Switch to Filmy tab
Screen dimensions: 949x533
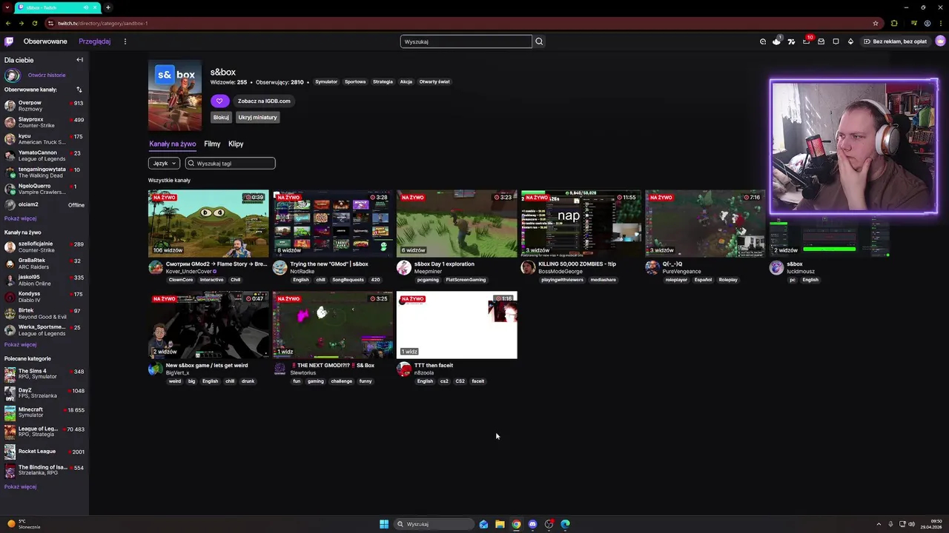212,144
